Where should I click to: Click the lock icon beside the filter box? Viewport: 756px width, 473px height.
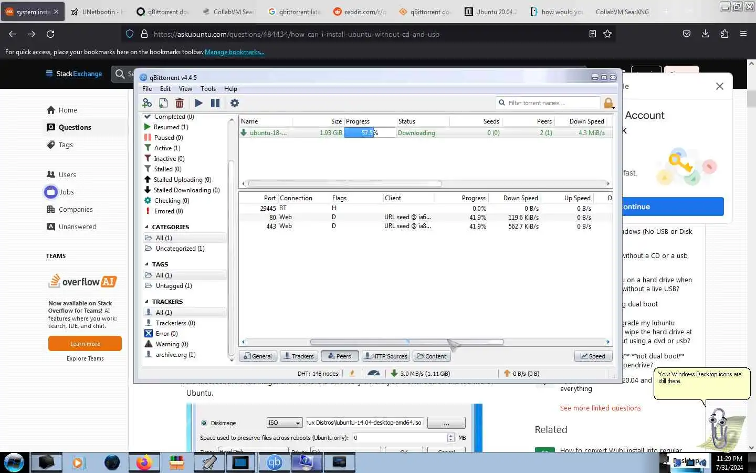pyautogui.click(x=608, y=103)
